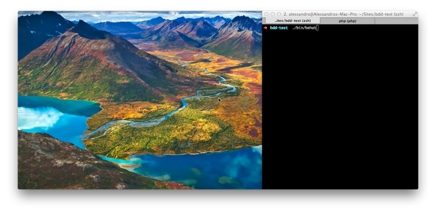Close the terminal window with the first traffic-light button

point(267,14)
